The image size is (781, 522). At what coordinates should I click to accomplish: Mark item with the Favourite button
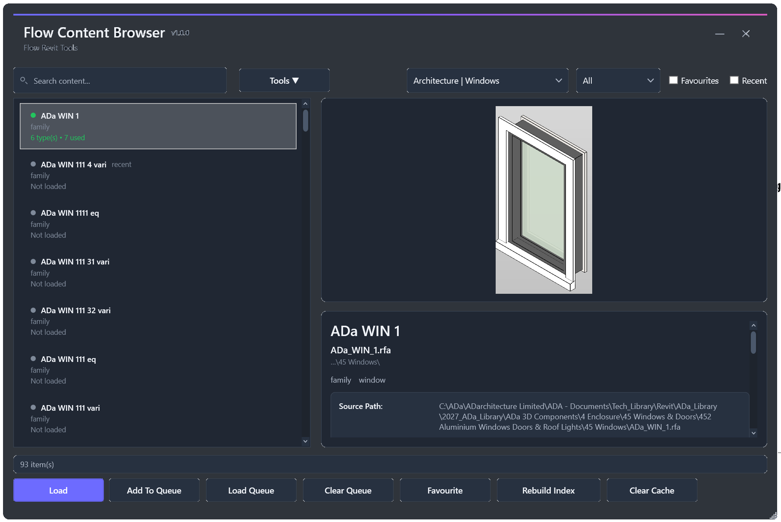click(445, 490)
